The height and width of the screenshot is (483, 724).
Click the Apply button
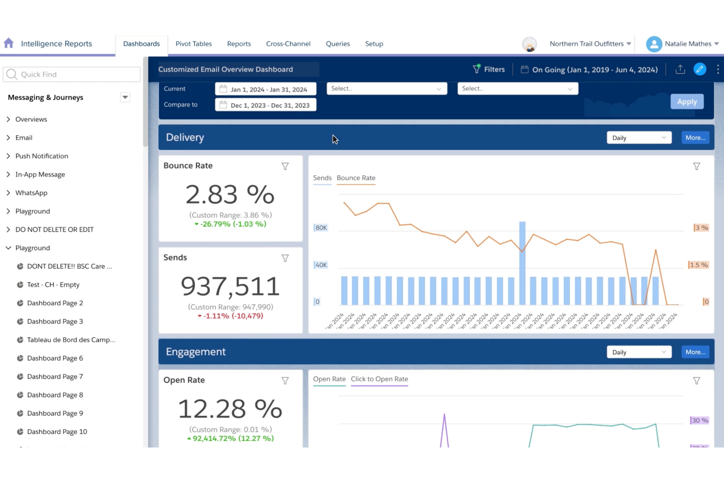tap(687, 101)
